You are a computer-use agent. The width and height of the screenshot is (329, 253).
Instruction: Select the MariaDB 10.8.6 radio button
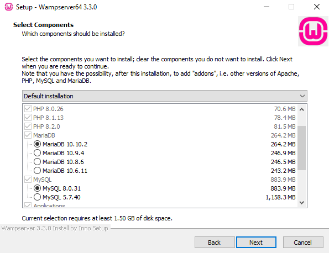(37, 162)
